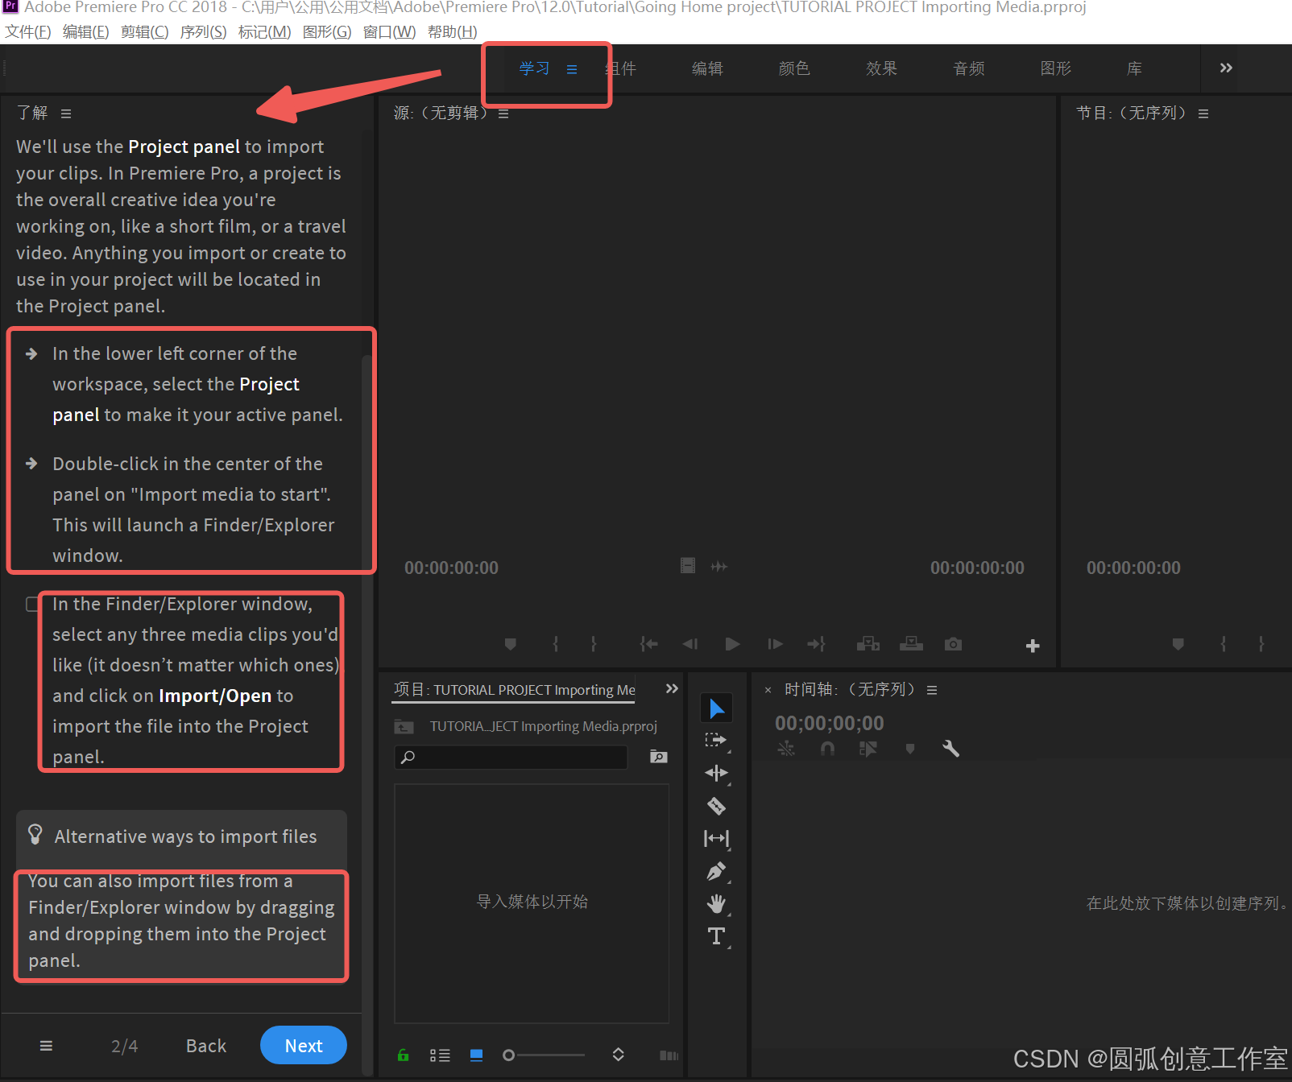This screenshot has width=1292, height=1082.
Task: Step forward one frame in Source monitor
Action: tap(775, 644)
